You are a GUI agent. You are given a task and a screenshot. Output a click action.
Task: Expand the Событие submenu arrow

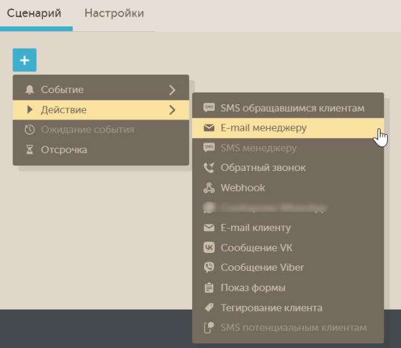(172, 90)
